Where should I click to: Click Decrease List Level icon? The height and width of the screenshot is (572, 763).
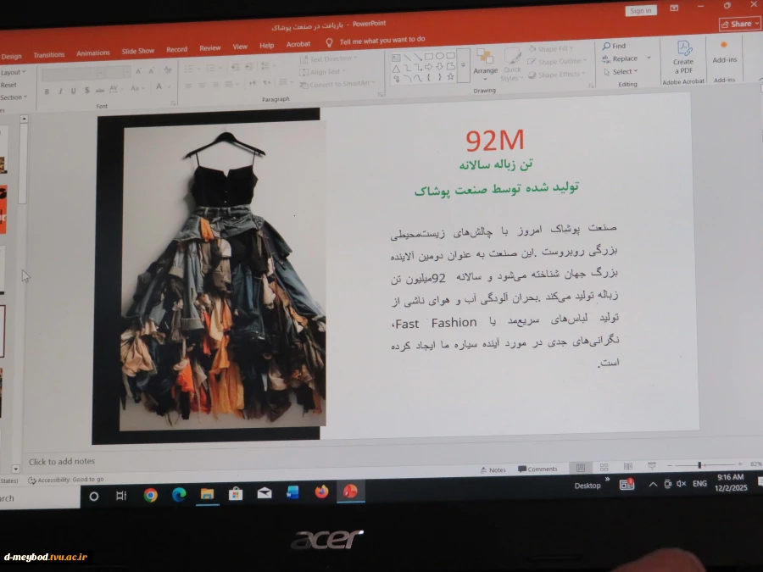(236, 67)
